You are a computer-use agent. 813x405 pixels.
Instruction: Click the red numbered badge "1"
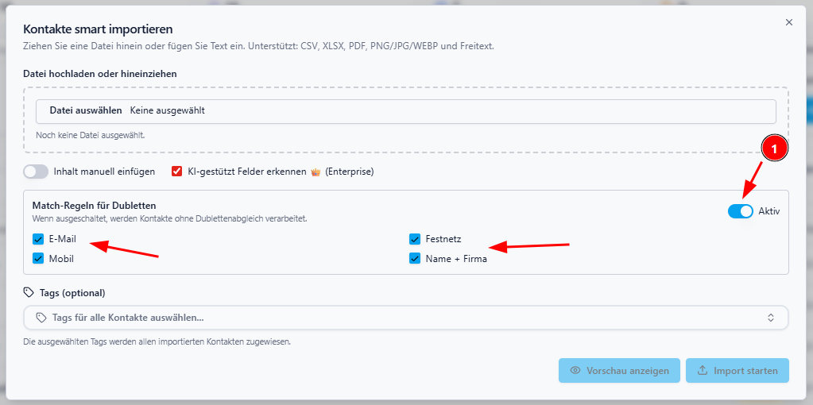[775, 148]
